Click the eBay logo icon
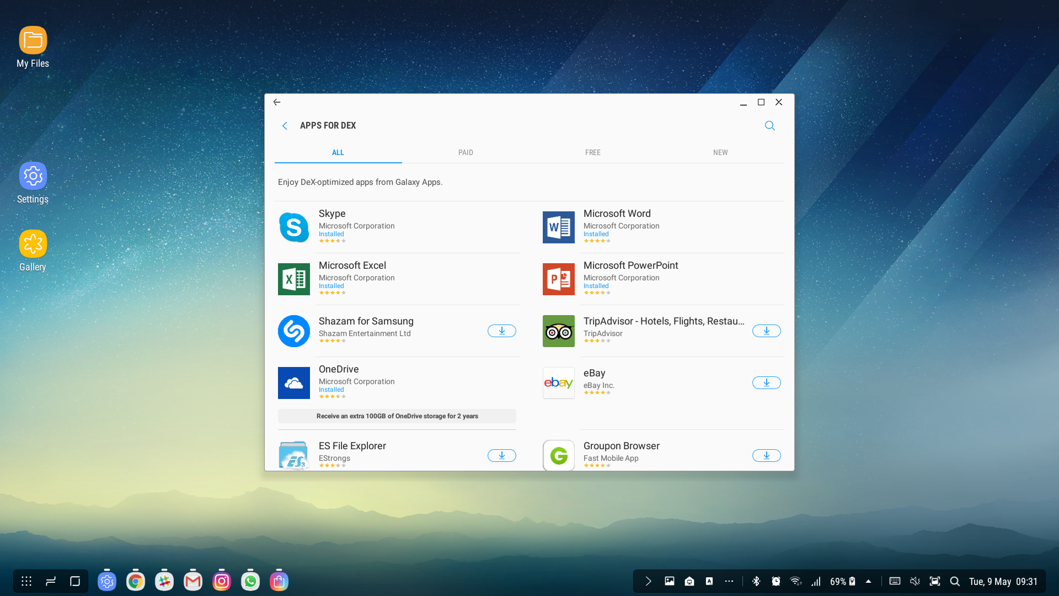This screenshot has height=596, width=1059. (x=559, y=383)
